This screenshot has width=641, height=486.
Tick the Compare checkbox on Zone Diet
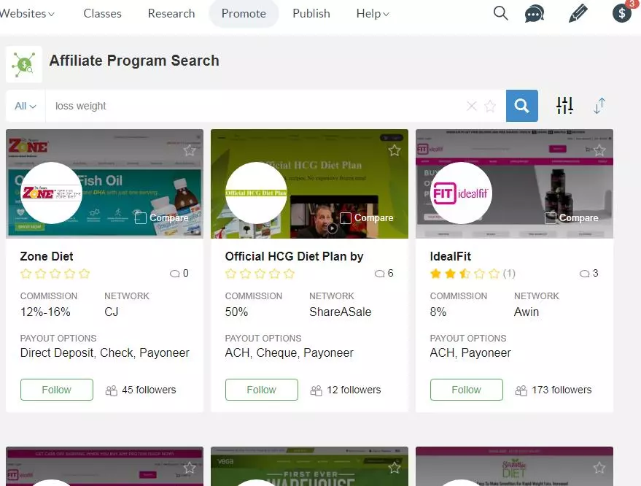point(140,218)
